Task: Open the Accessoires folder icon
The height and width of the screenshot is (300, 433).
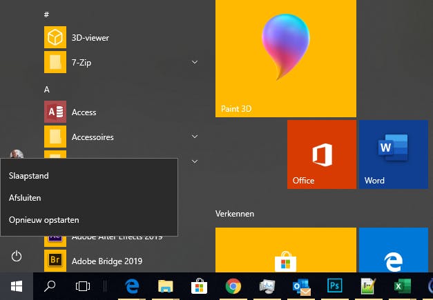Action: tap(55, 137)
